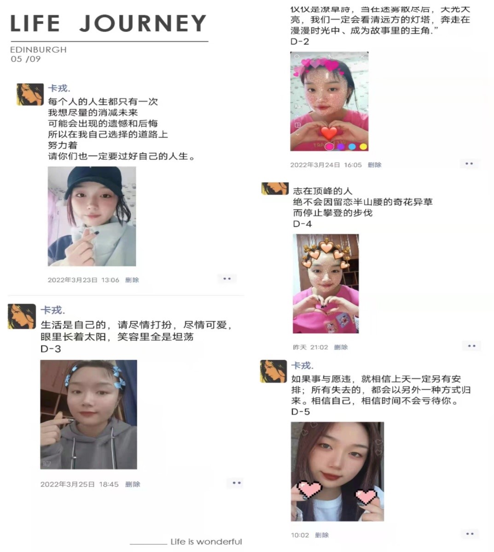
Task: Open the gray hoodie selfie photo
Action: [88, 414]
